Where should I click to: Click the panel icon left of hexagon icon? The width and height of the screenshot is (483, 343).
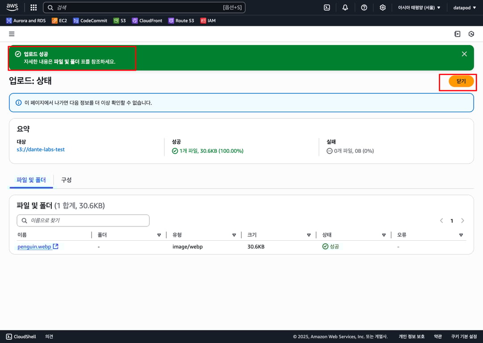pos(457,34)
